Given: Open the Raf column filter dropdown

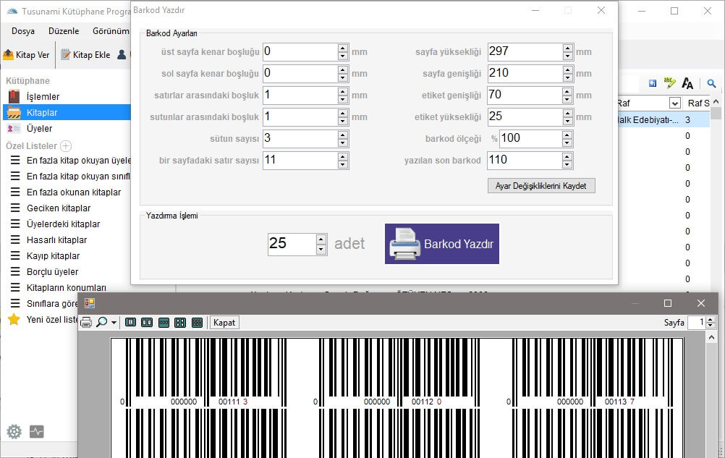Looking at the screenshot, I should point(674,103).
